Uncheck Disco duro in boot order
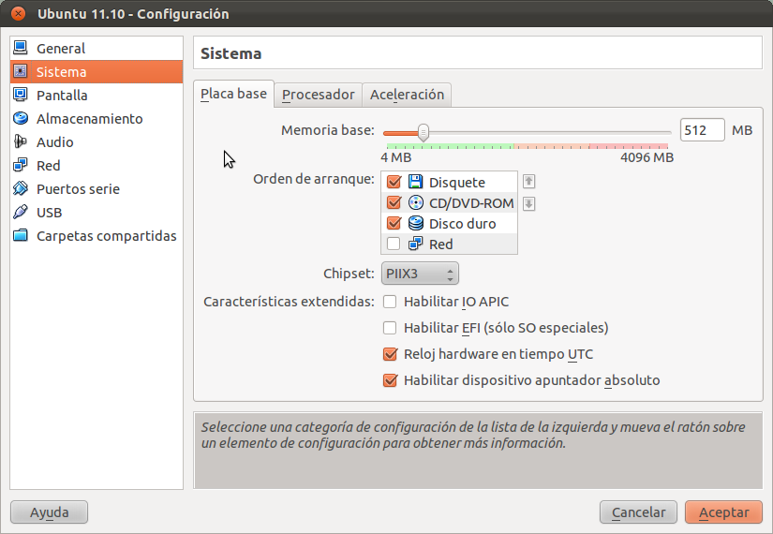 click(394, 223)
